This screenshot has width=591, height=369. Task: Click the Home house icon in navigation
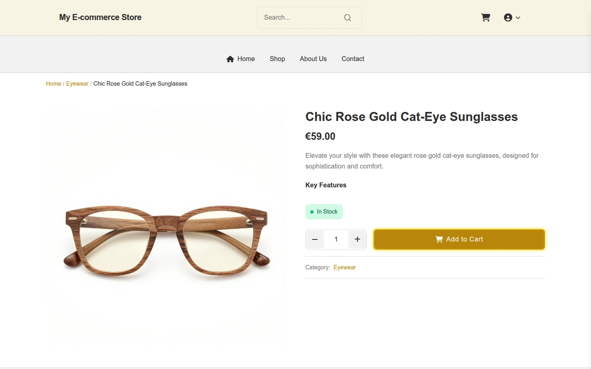tap(230, 59)
